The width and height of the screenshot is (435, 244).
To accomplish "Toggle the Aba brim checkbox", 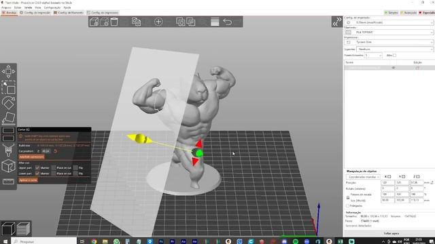I will pyautogui.click(x=394, y=56).
